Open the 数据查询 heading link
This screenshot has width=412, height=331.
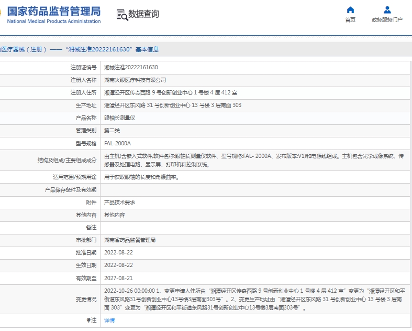pos(143,14)
